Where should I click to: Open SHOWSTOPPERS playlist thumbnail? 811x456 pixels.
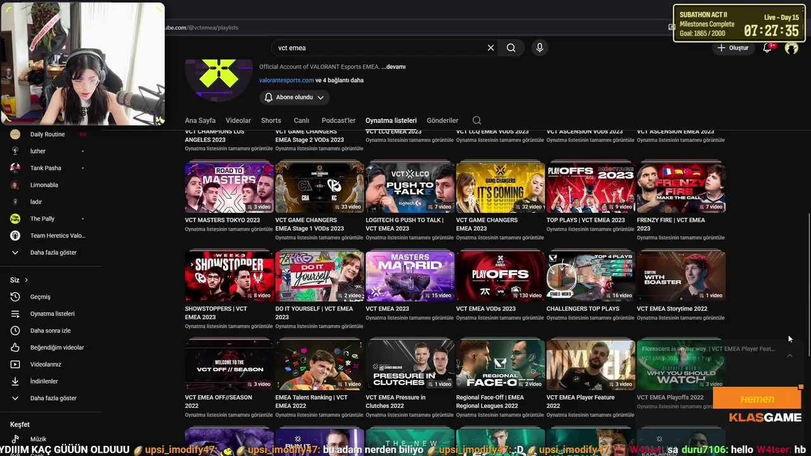tap(229, 276)
